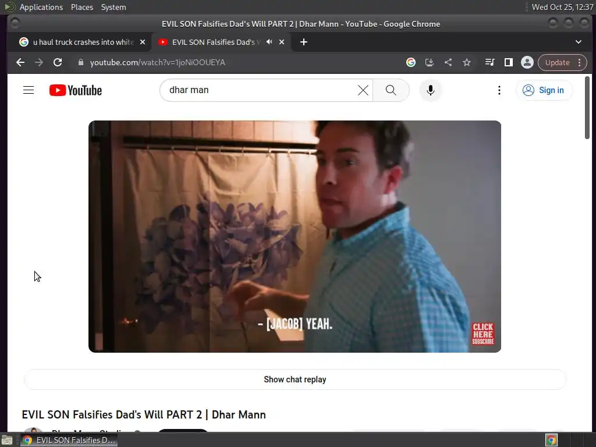The height and width of the screenshot is (447, 596).
Task: Click the video player to pause
Action: (x=295, y=236)
